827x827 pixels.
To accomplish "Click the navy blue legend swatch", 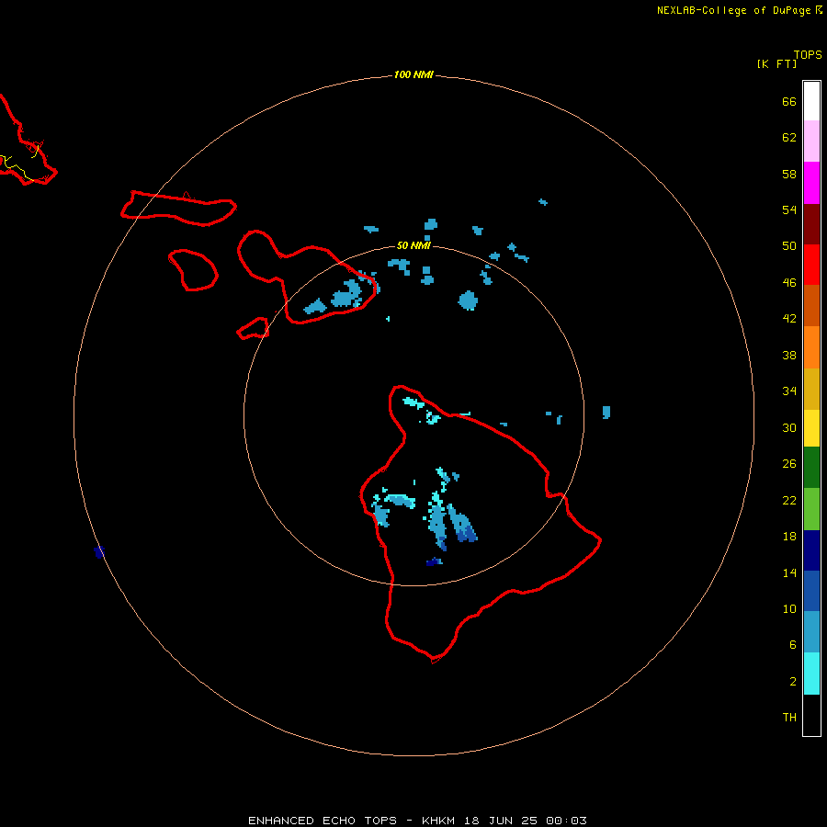I will [811, 550].
